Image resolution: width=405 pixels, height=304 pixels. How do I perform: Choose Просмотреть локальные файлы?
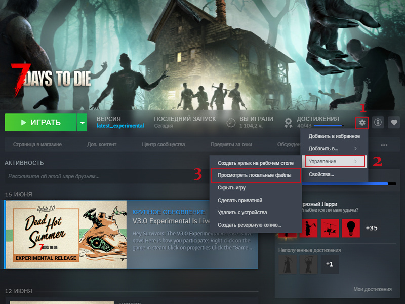click(256, 175)
